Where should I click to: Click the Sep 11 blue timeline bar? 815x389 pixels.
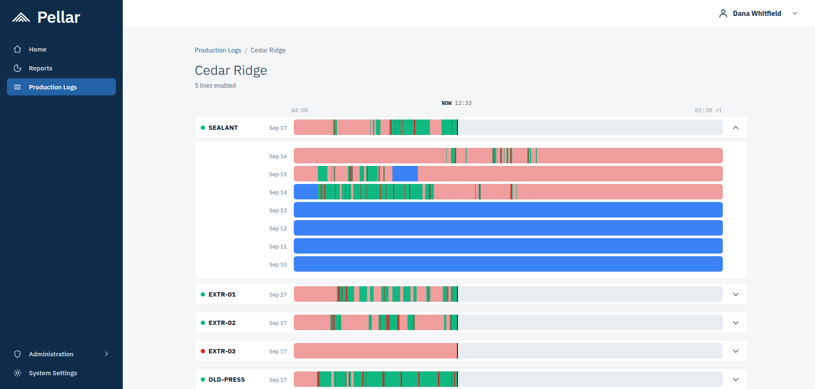click(508, 246)
